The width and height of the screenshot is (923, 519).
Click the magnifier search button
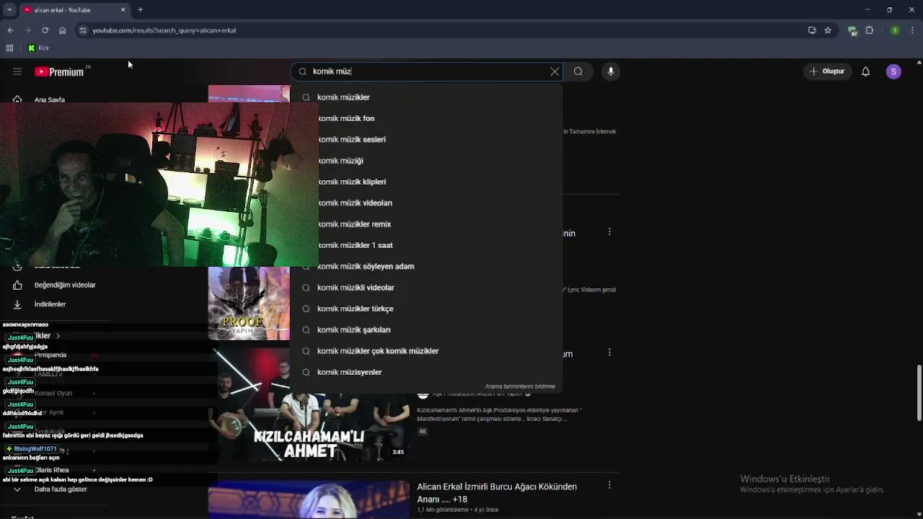pos(578,71)
